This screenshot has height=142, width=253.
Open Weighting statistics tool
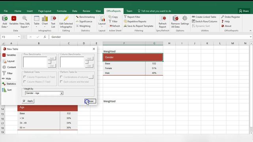click(83, 26)
